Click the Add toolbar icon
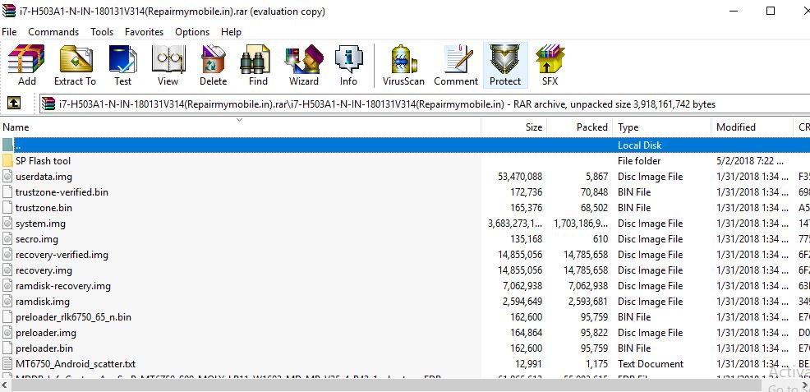 [x=26, y=65]
